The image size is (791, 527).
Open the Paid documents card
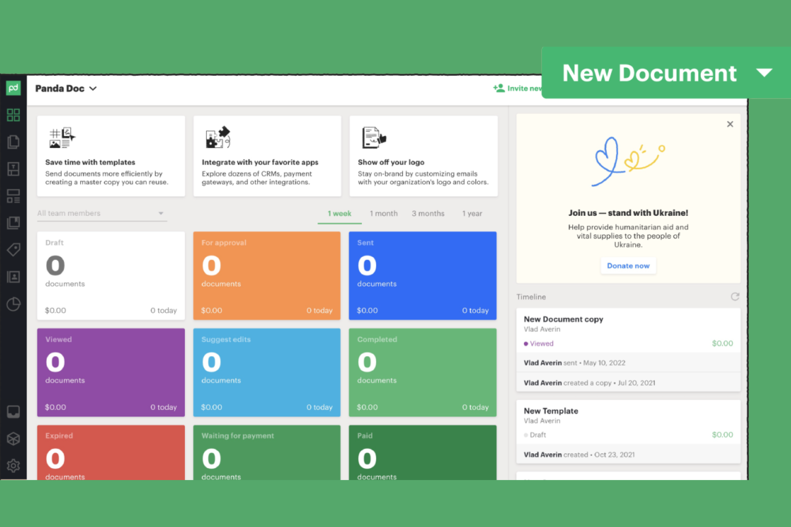[423, 453]
